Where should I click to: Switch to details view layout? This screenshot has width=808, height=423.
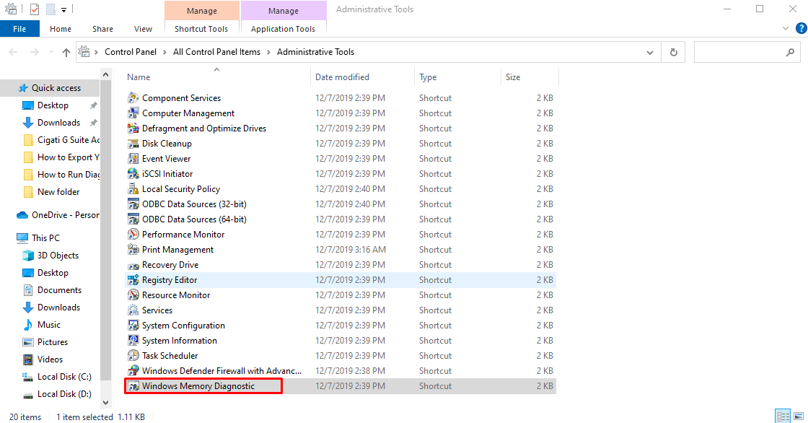pyautogui.click(x=783, y=417)
